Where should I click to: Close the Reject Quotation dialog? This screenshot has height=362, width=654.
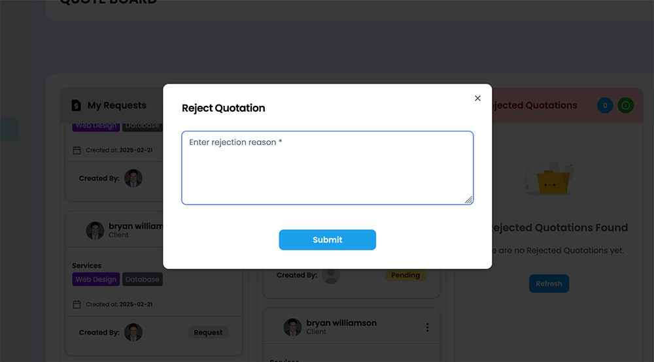[x=477, y=98]
